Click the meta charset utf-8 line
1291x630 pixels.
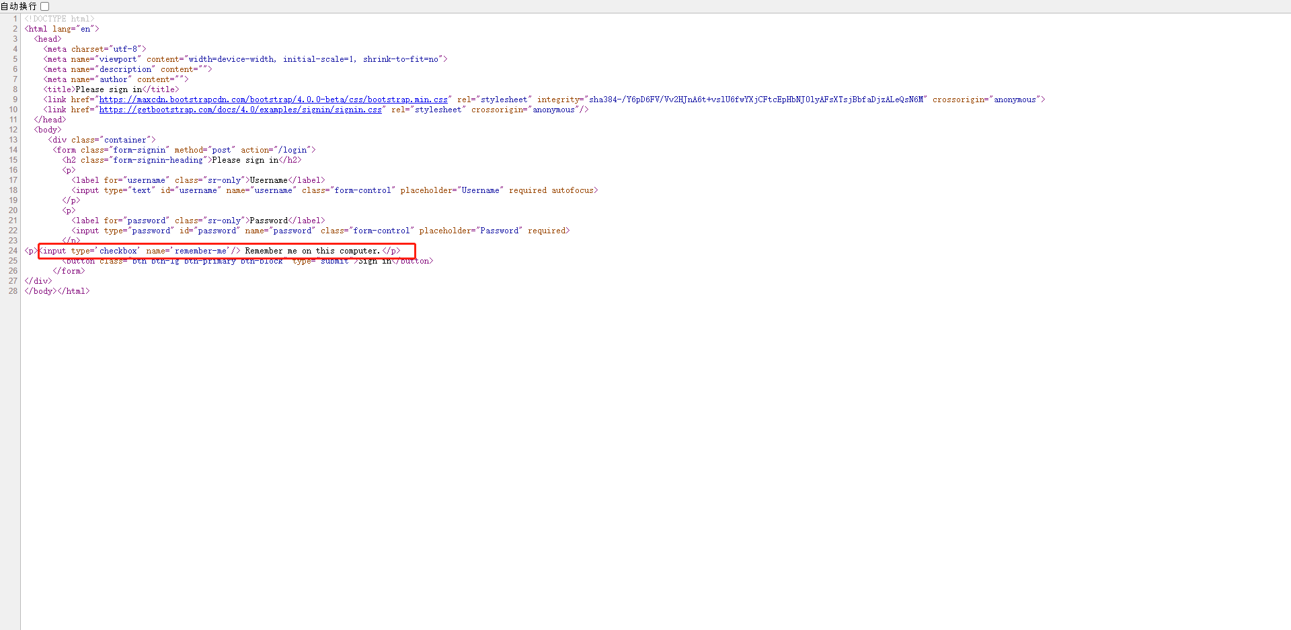point(94,48)
